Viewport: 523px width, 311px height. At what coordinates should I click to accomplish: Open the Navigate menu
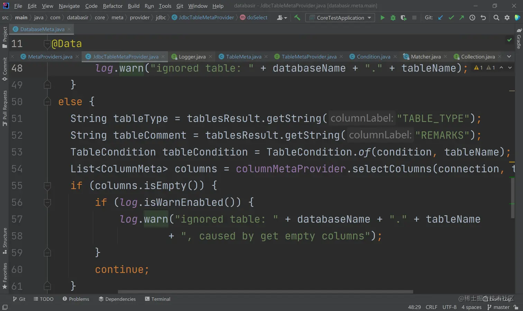[x=69, y=6]
